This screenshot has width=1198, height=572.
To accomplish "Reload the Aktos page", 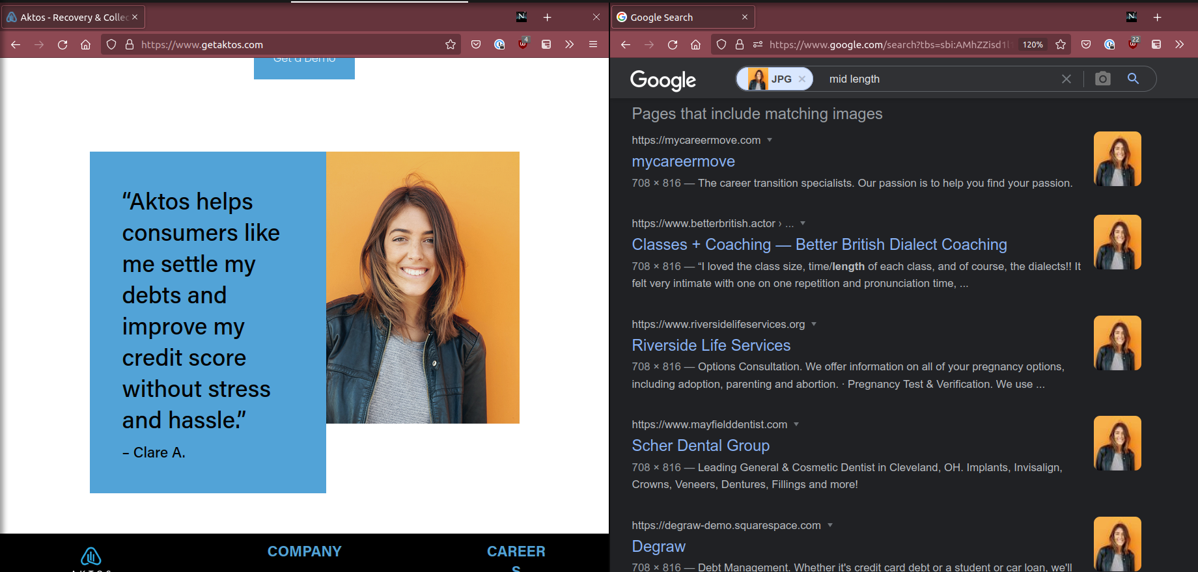I will pyautogui.click(x=63, y=44).
